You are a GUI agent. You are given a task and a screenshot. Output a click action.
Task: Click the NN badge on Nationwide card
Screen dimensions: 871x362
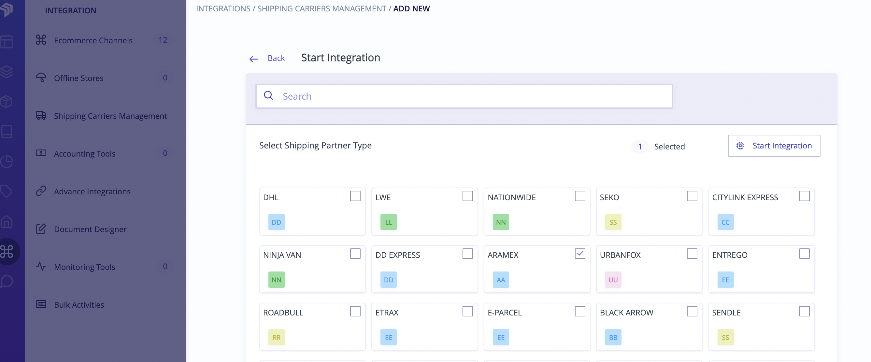click(x=501, y=222)
